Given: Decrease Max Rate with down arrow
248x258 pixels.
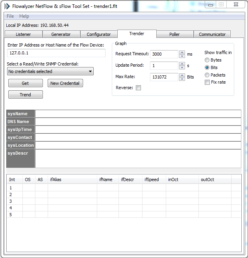Looking at the screenshot, I should tap(182, 79).
